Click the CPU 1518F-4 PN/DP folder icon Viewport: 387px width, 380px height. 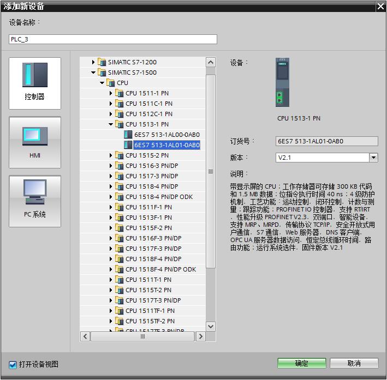pyautogui.click(x=120, y=258)
